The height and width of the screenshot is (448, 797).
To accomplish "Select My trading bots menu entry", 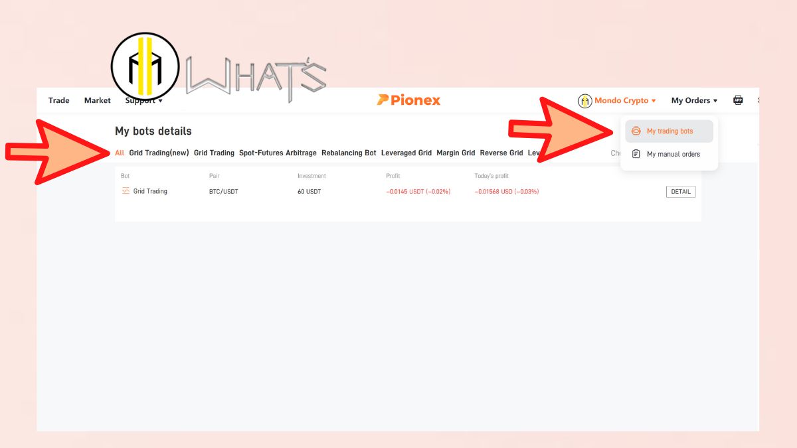I will pyautogui.click(x=669, y=131).
